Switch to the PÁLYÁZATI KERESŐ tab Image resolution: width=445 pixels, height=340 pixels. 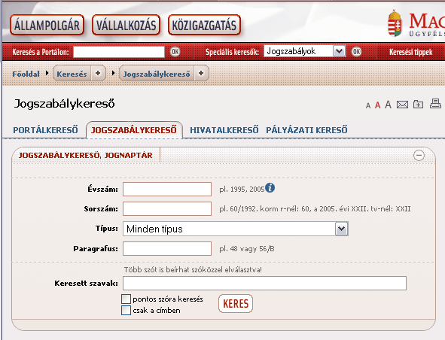[306, 130]
